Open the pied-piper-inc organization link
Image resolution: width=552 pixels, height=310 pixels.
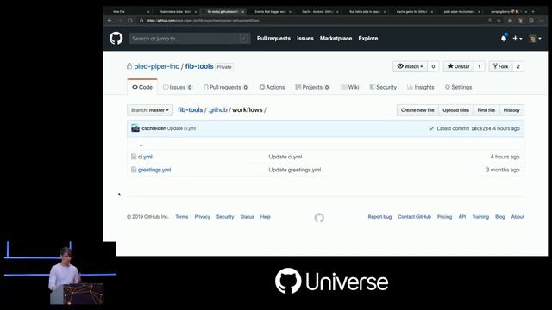156,66
